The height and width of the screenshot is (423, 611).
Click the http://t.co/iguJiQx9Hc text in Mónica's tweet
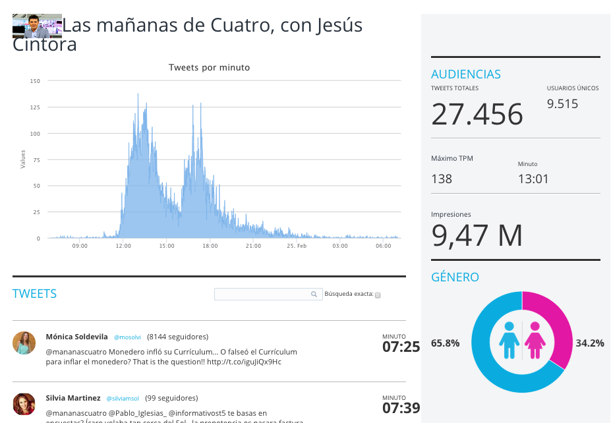tap(244, 362)
